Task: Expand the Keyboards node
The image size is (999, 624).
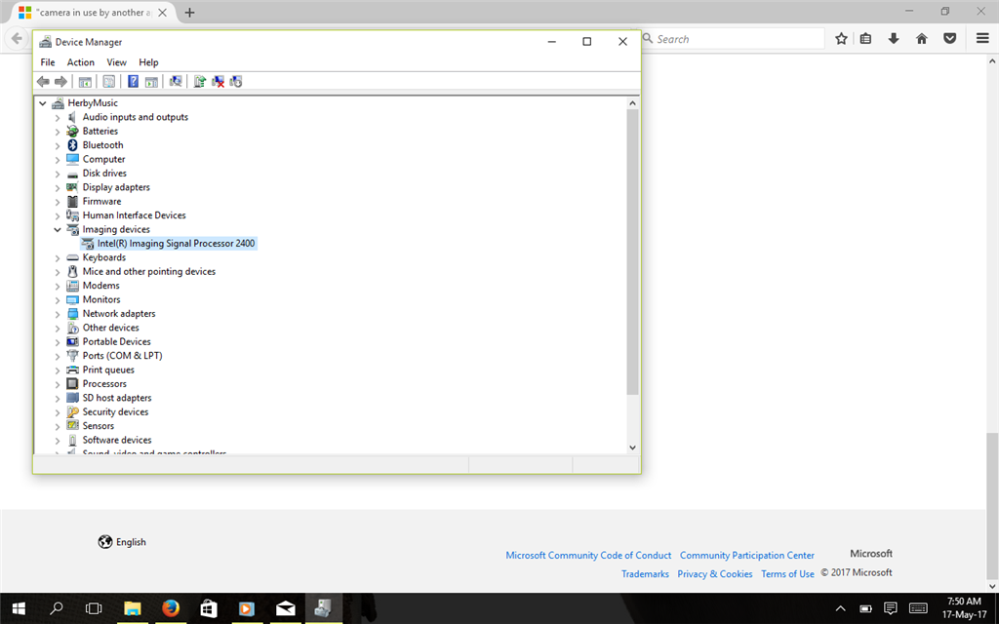Action: click(58, 257)
